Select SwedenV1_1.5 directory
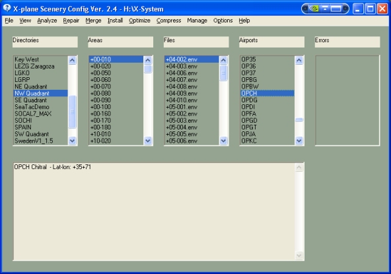The height and width of the screenshot is (274, 391). 40,141
